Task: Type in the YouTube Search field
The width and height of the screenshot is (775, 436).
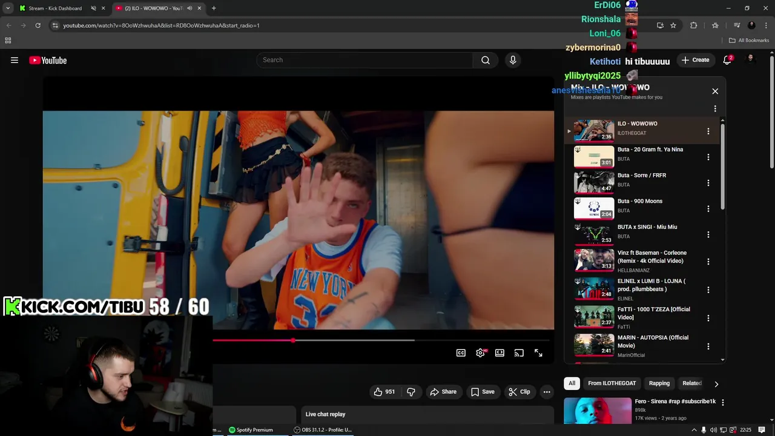Action: coord(364,60)
